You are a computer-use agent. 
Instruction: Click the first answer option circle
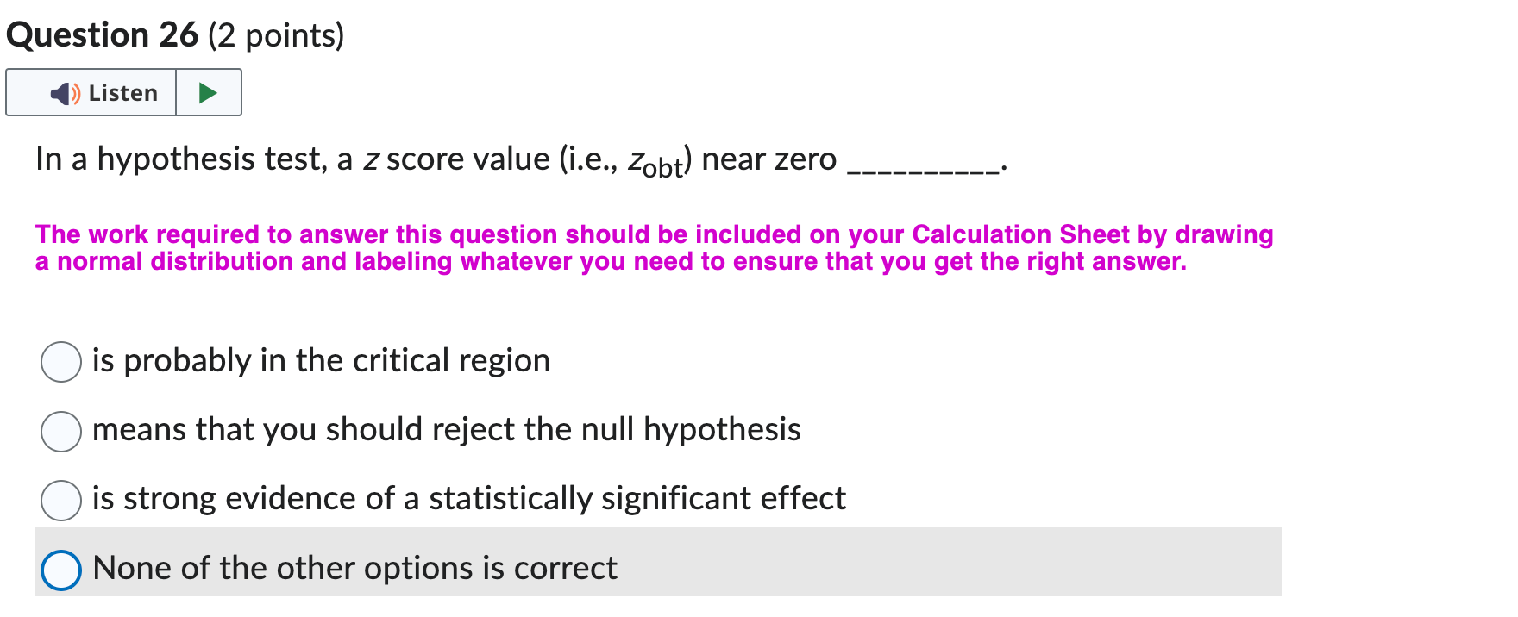click(x=60, y=363)
